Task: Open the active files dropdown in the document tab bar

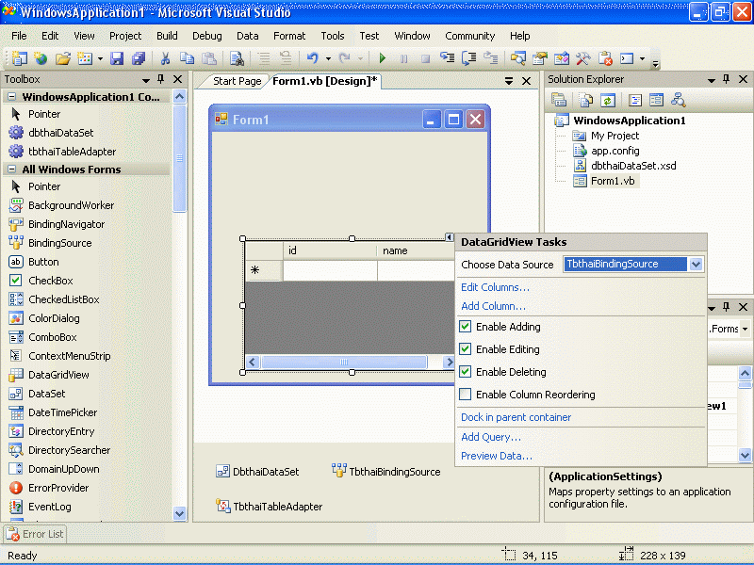Action: [509, 81]
